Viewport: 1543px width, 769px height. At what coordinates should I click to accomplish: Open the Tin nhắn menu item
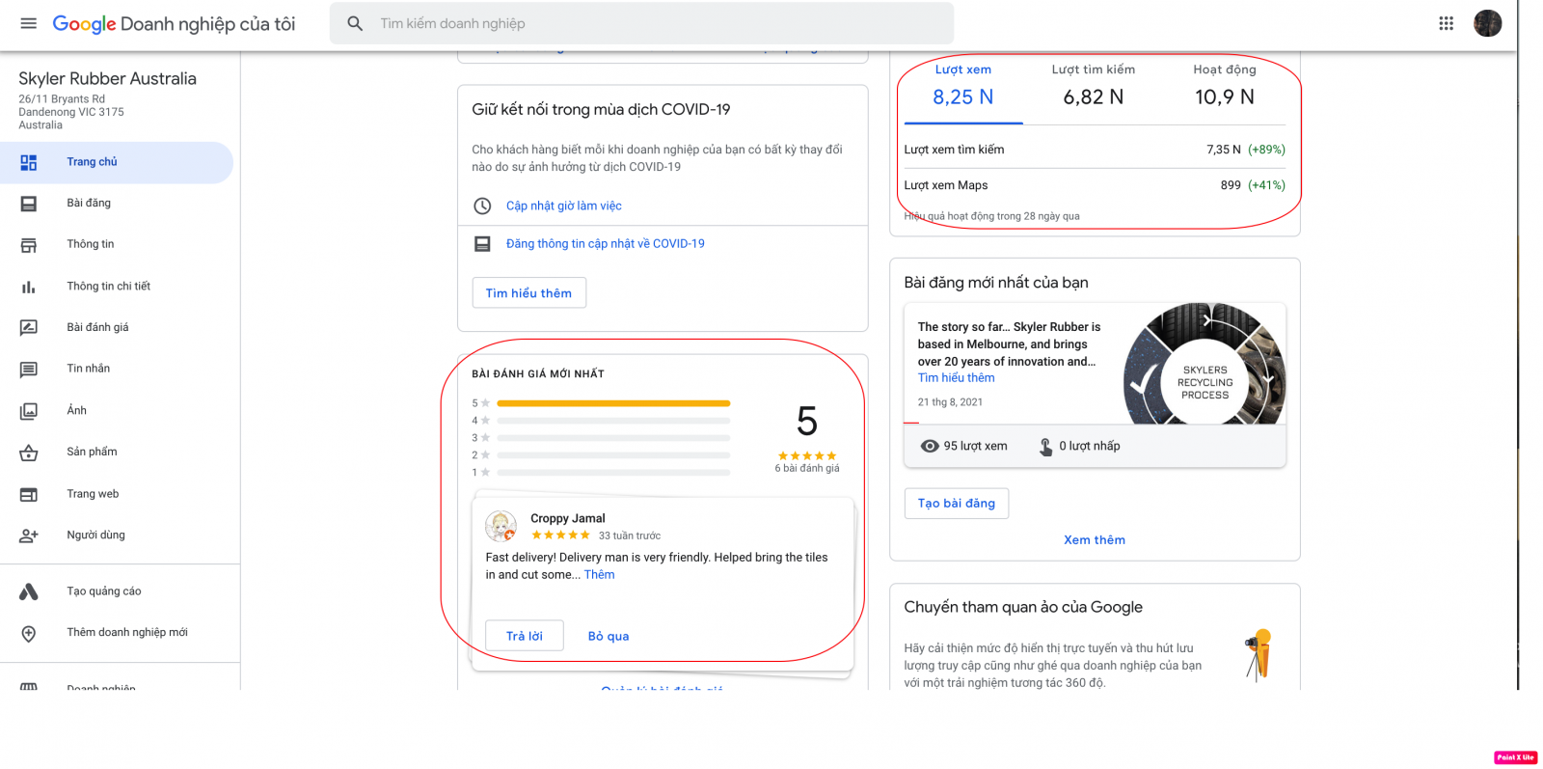point(117,369)
